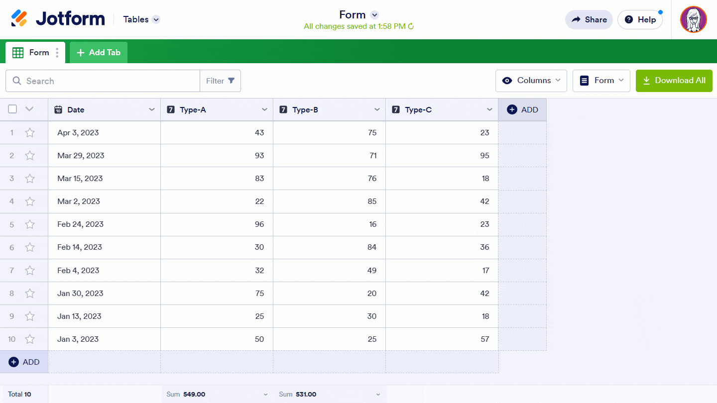717x403 pixels.
Task: Open the user profile avatar
Action: 693,19
